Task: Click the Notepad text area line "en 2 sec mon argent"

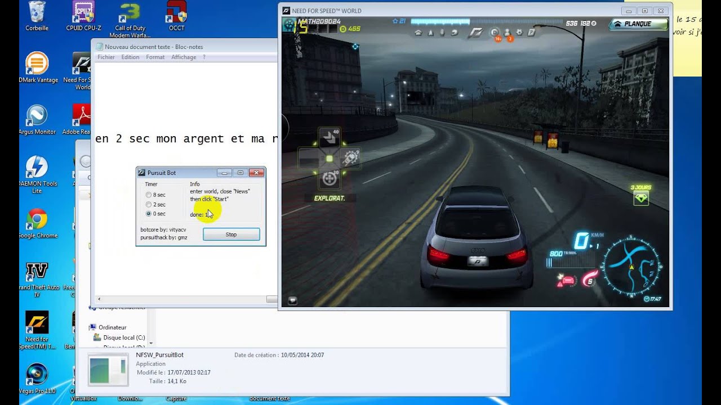Action: click(185, 139)
